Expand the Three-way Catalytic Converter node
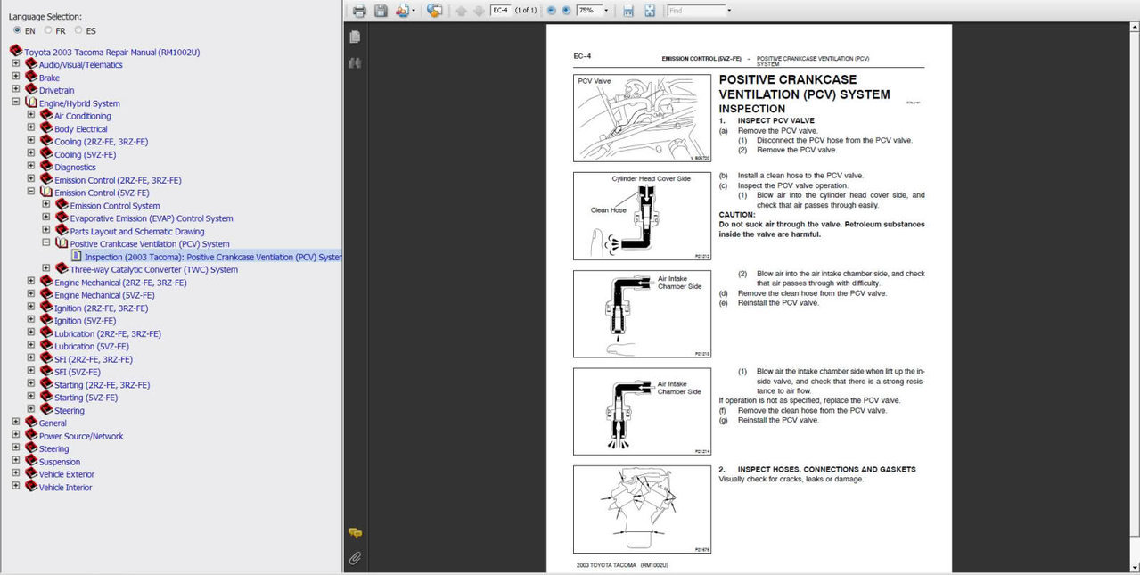The image size is (1140, 575). [46, 268]
